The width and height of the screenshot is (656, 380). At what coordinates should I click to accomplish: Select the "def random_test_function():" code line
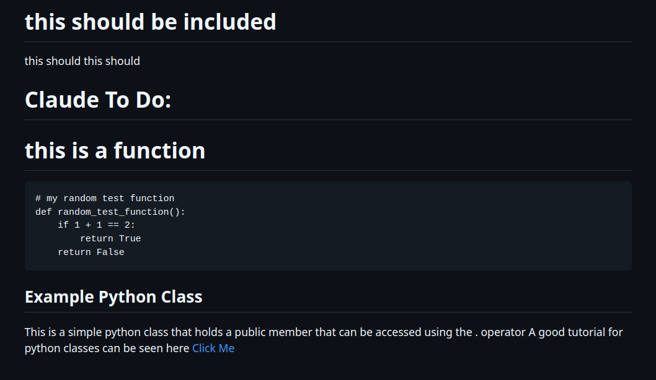point(110,212)
